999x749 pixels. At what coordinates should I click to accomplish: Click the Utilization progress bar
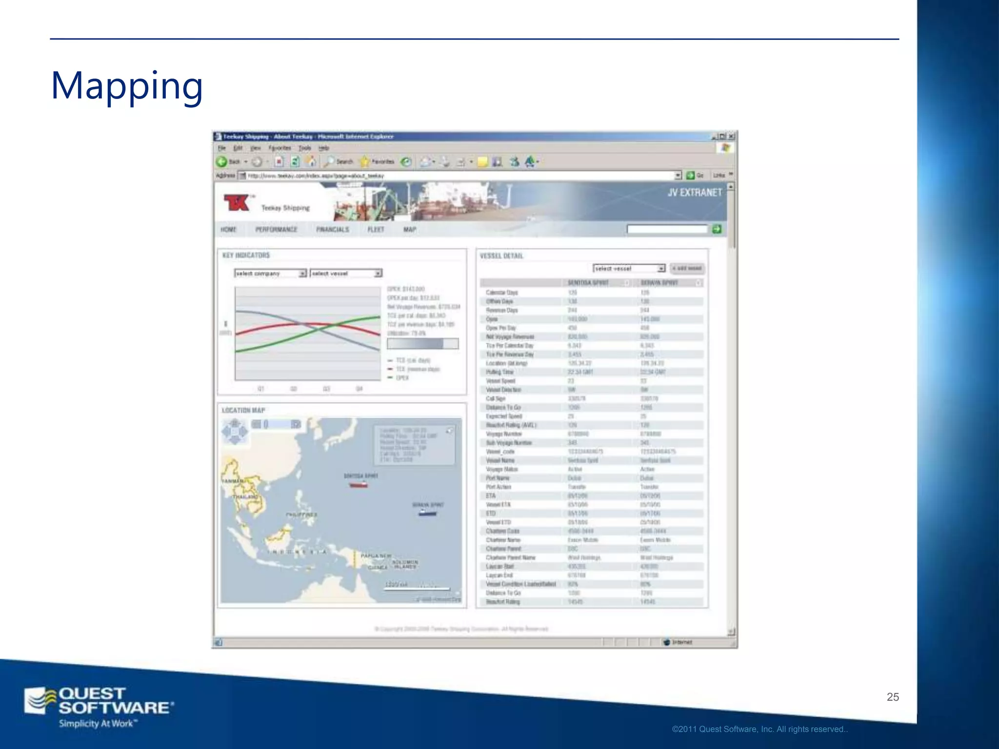423,344
